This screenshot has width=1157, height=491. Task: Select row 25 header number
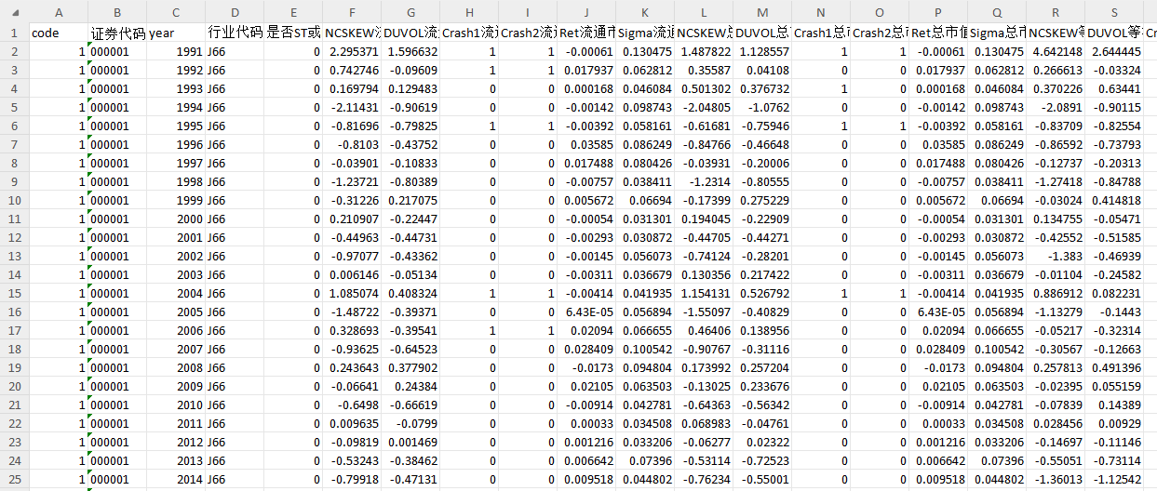14,479
